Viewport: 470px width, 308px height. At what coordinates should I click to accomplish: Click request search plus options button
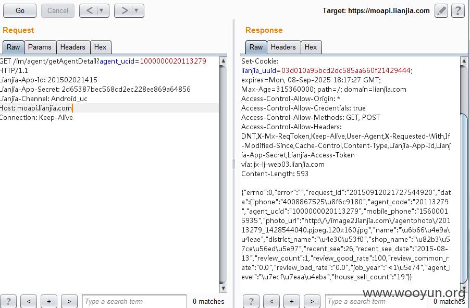tap(49, 301)
